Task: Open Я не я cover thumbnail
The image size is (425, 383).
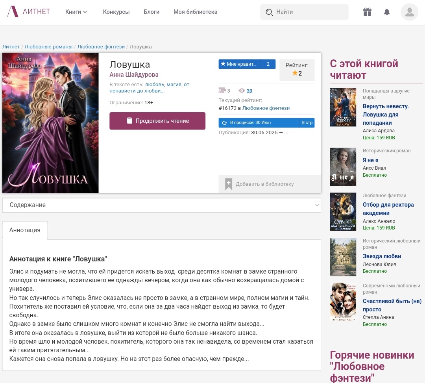Action: click(x=343, y=167)
